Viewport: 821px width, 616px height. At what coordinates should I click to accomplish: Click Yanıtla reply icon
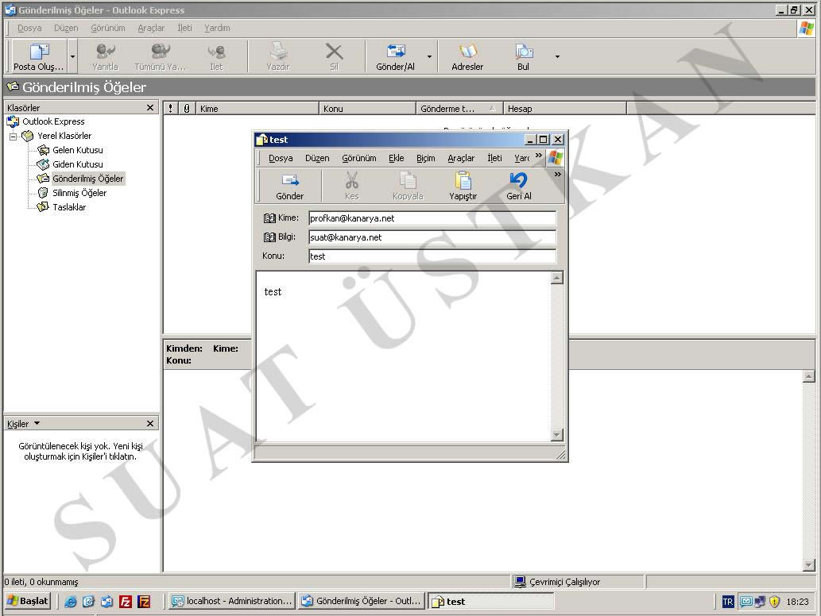[x=105, y=56]
